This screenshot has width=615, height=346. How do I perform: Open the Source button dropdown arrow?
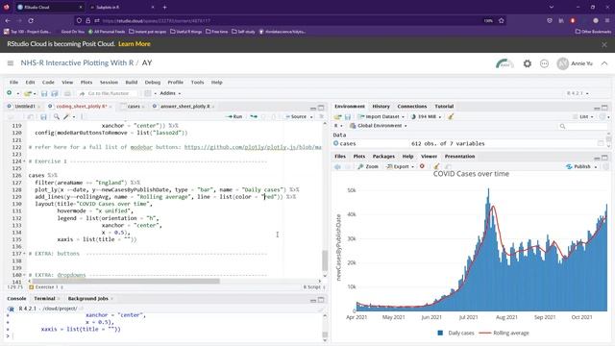pos(311,117)
